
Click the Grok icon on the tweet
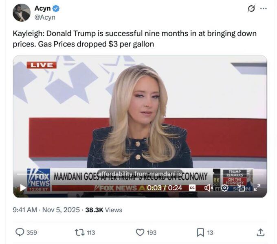click(251, 8)
